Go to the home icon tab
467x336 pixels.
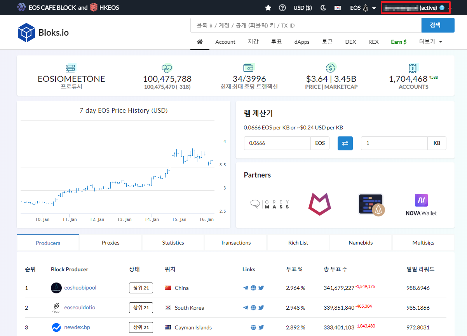(200, 41)
